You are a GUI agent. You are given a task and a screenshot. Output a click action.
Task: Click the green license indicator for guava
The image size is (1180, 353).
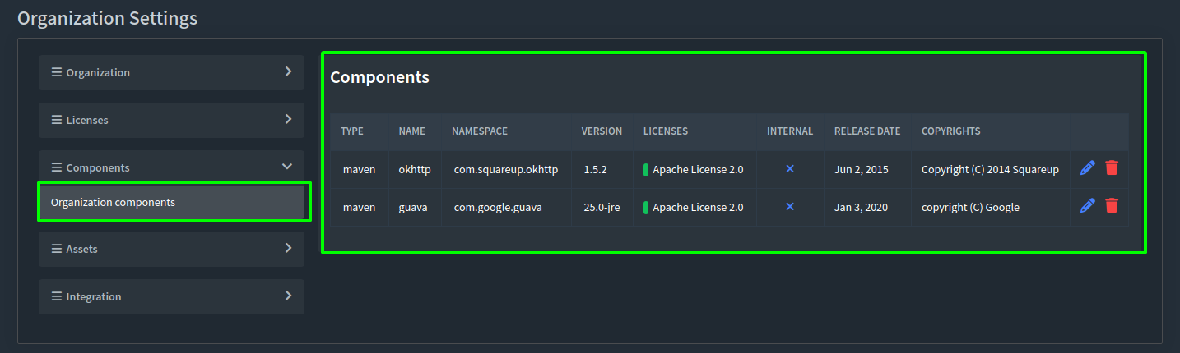(646, 208)
